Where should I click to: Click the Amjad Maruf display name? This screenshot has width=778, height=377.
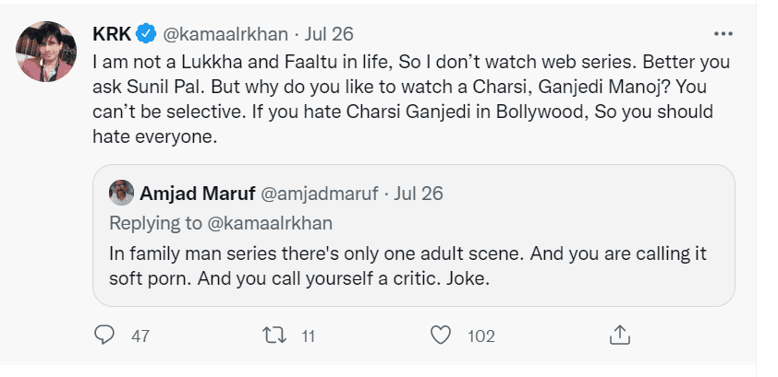(x=193, y=194)
